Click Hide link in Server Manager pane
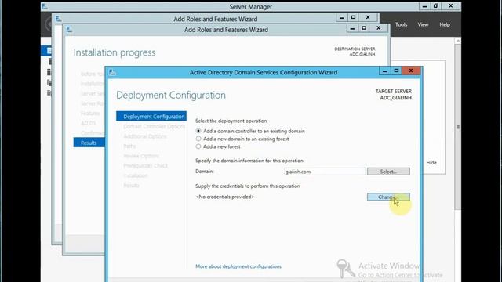Viewport: 502px width, 282px height. 431,163
